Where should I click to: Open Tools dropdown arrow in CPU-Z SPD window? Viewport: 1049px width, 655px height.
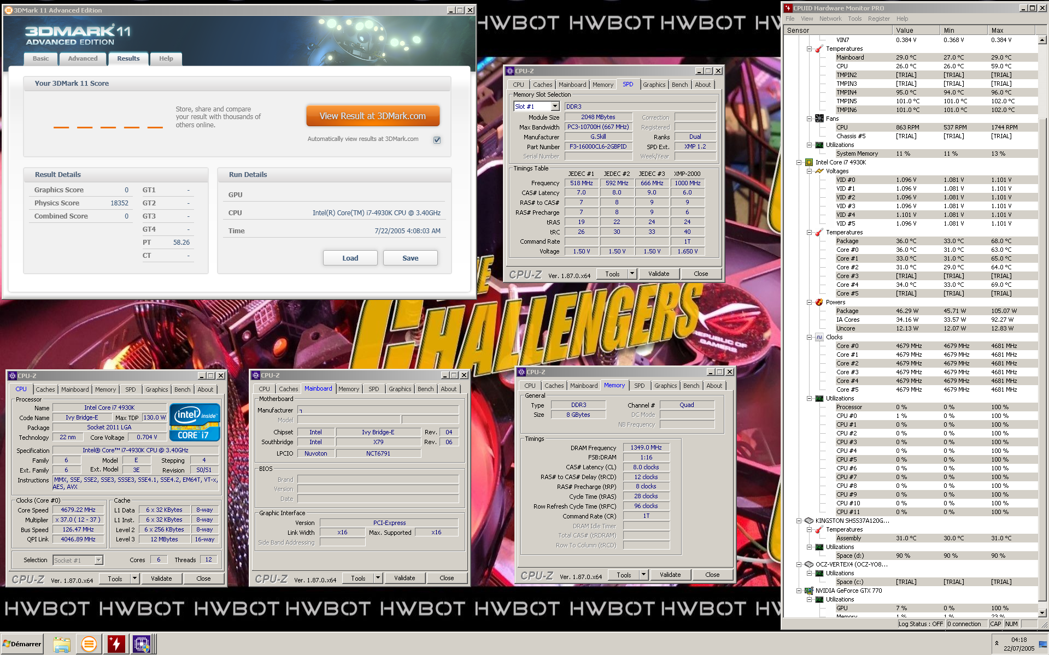coord(632,274)
